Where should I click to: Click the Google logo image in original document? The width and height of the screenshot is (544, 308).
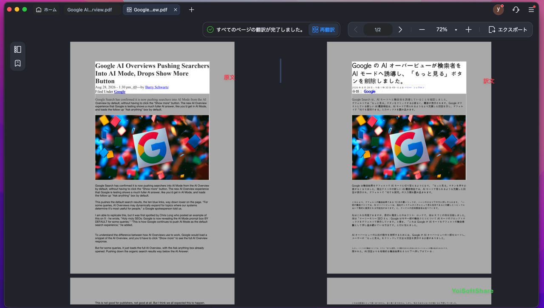pyautogui.click(x=152, y=147)
